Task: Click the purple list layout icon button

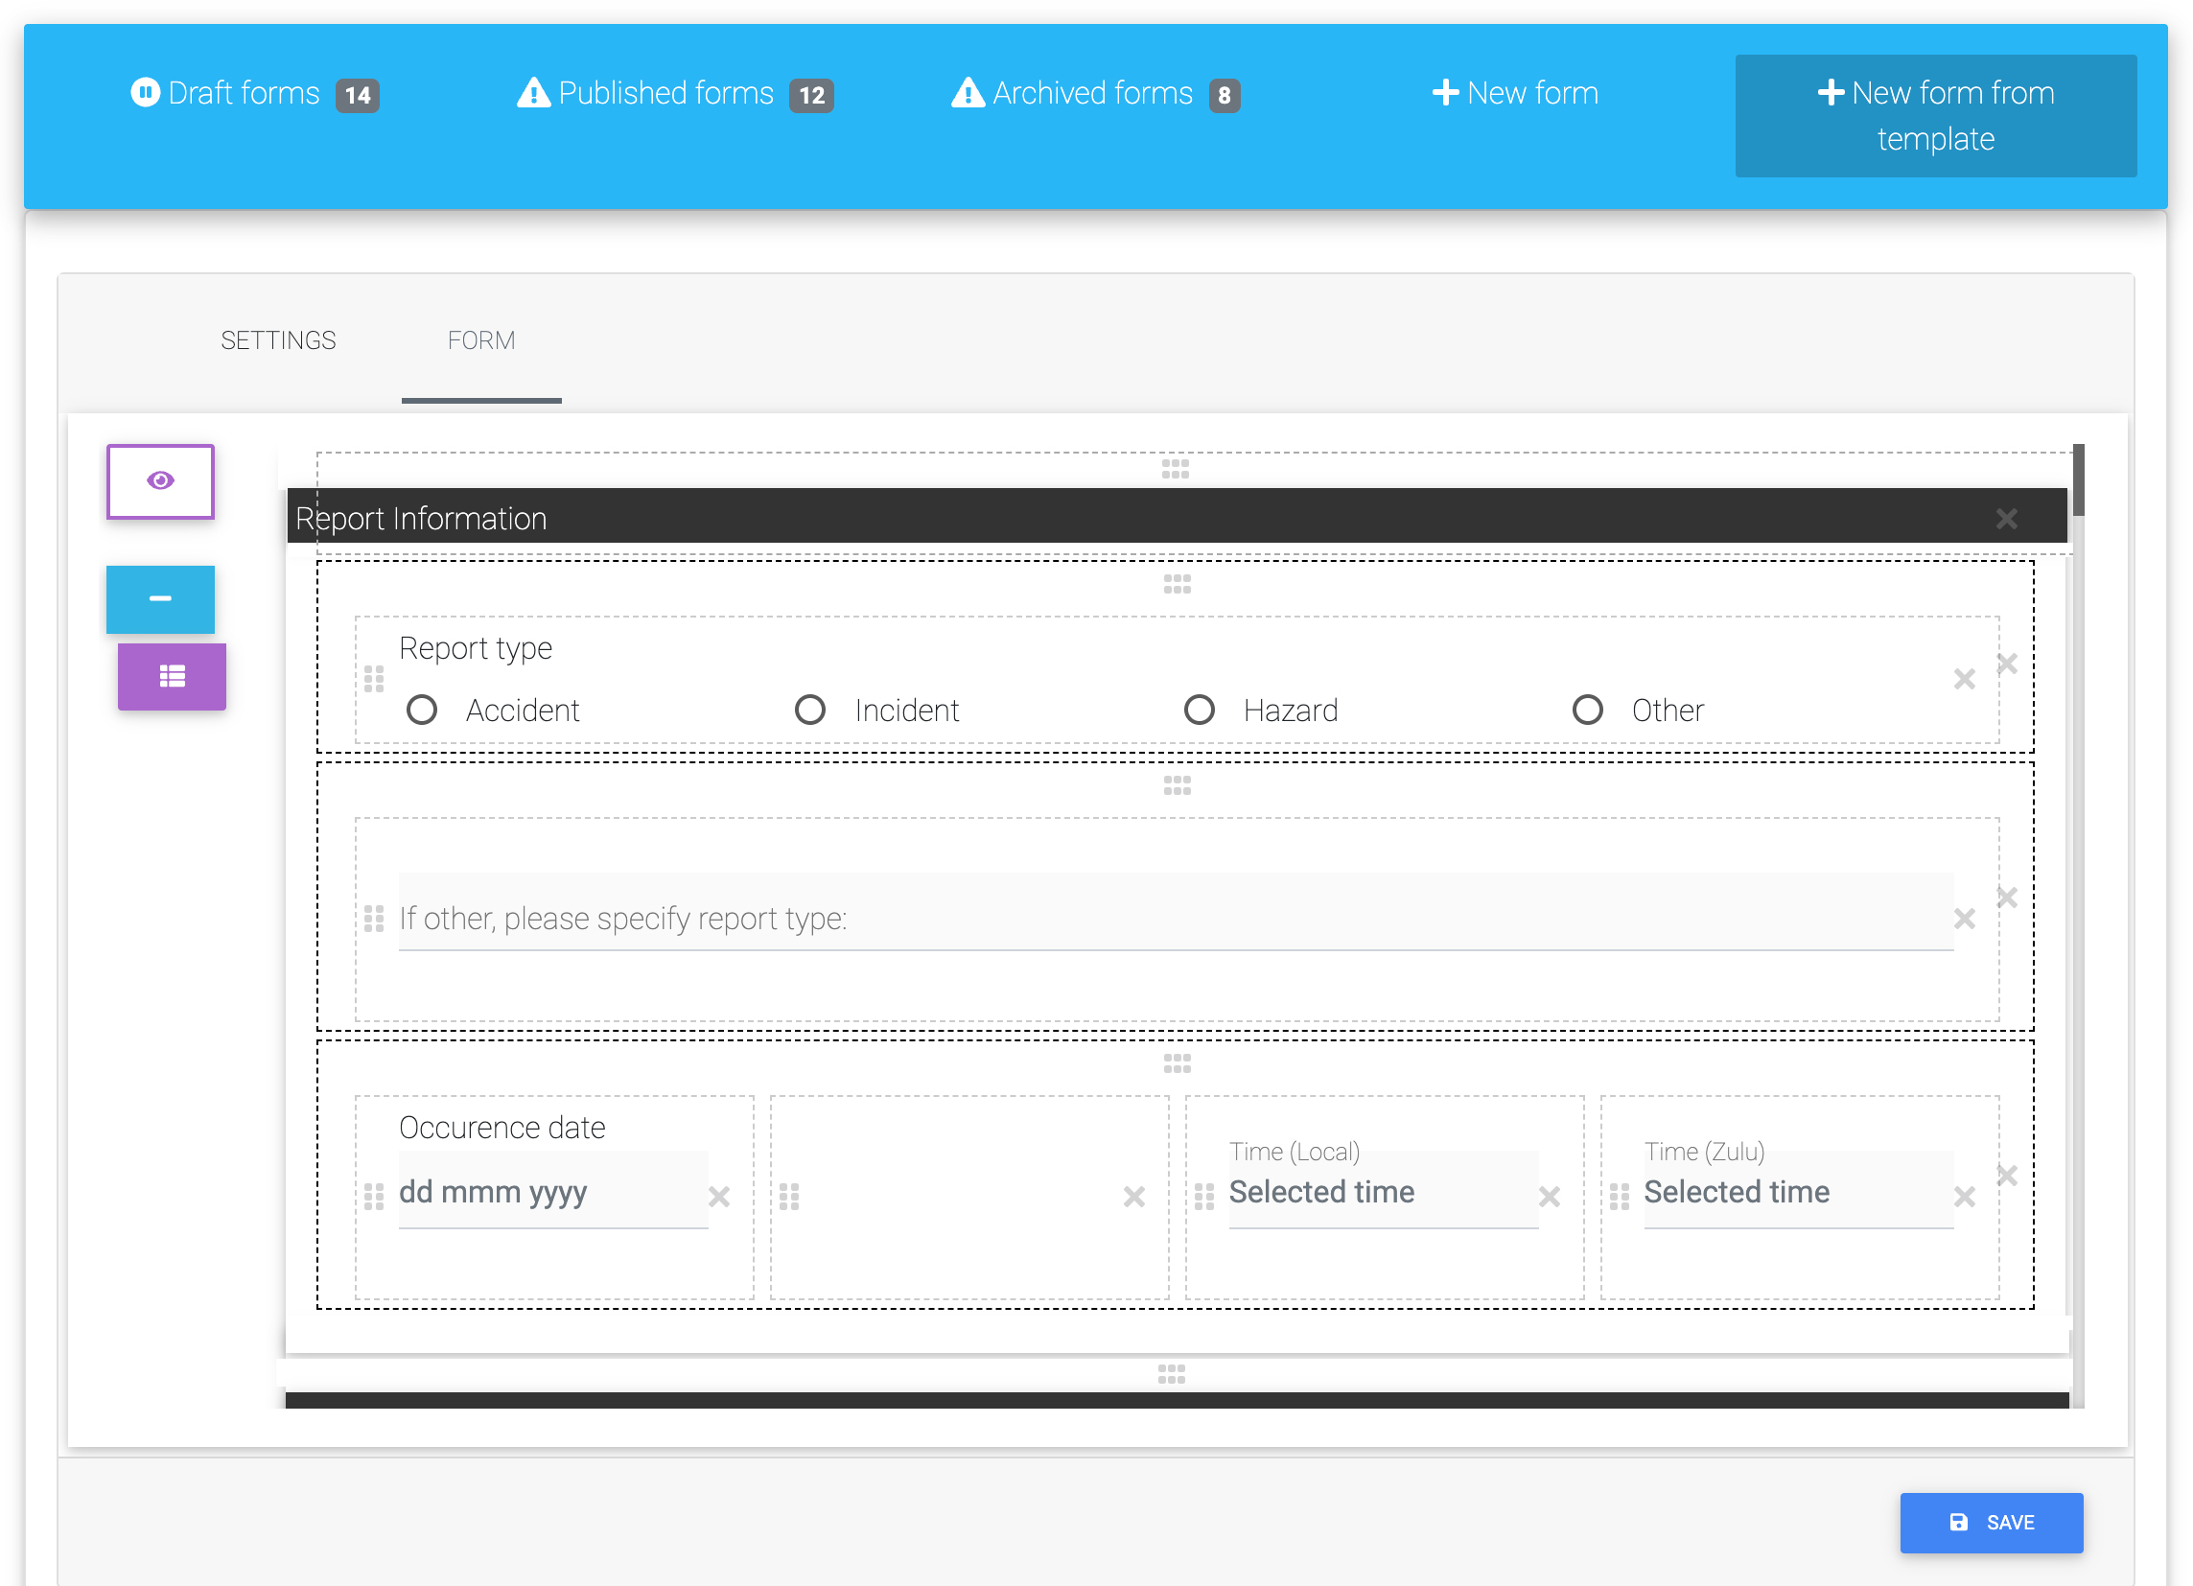Action: [x=171, y=676]
